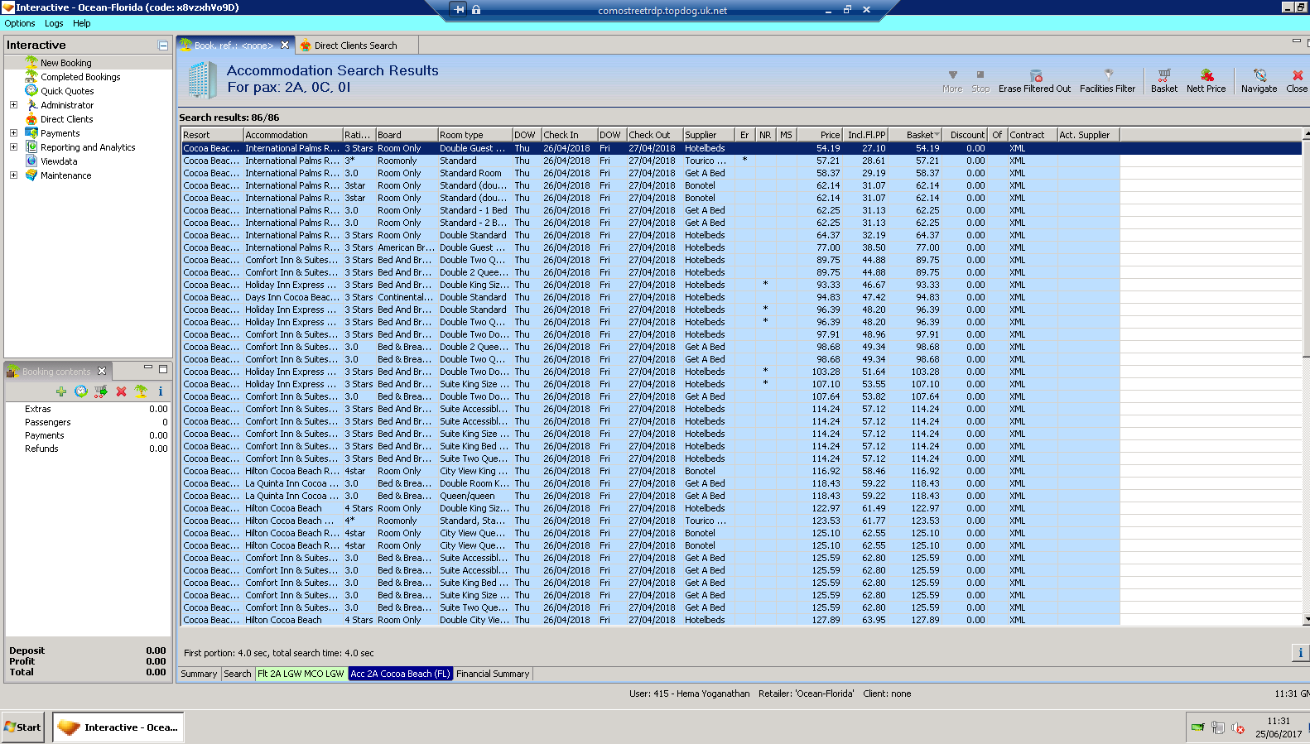Click the Nett Price toolbar icon

tap(1206, 75)
